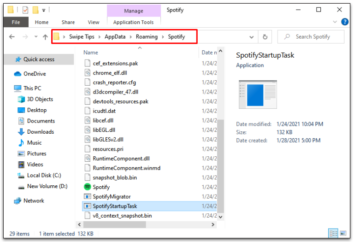354x242 pixels.
Task: Click AppData in the address breadcrumb
Action: pos(115,37)
